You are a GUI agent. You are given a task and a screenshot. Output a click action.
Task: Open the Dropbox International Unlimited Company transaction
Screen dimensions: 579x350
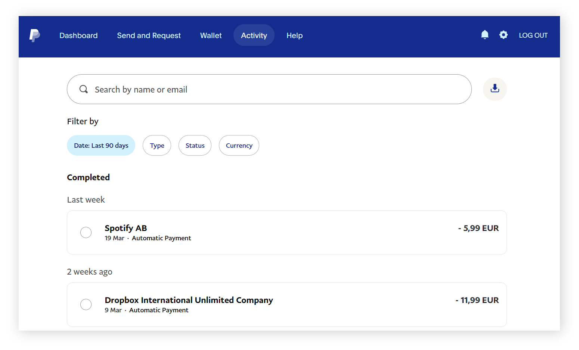pos(287,305)
